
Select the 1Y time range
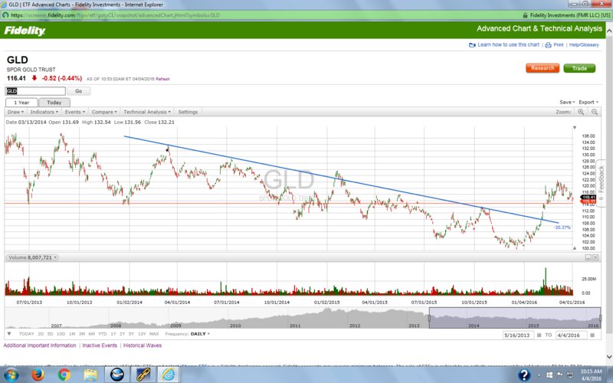coord(113,334)
